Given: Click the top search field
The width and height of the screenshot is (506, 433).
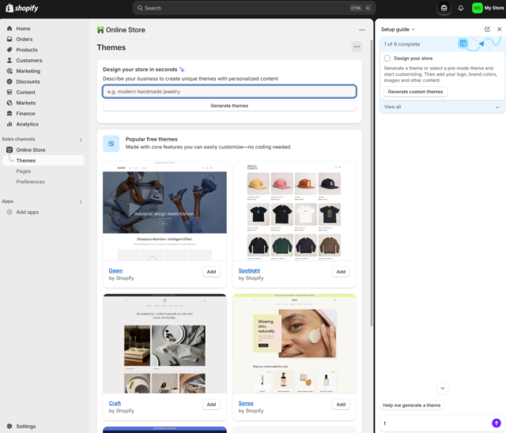Looking at the screenshot, I should (254, 8).
